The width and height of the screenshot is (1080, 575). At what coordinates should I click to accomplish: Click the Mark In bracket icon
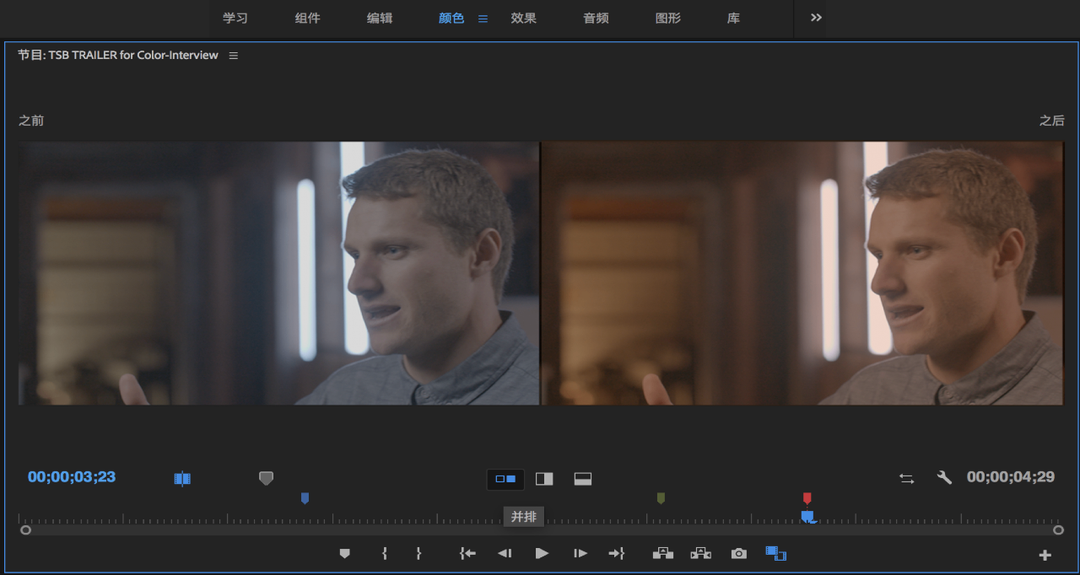coord(384,554)
